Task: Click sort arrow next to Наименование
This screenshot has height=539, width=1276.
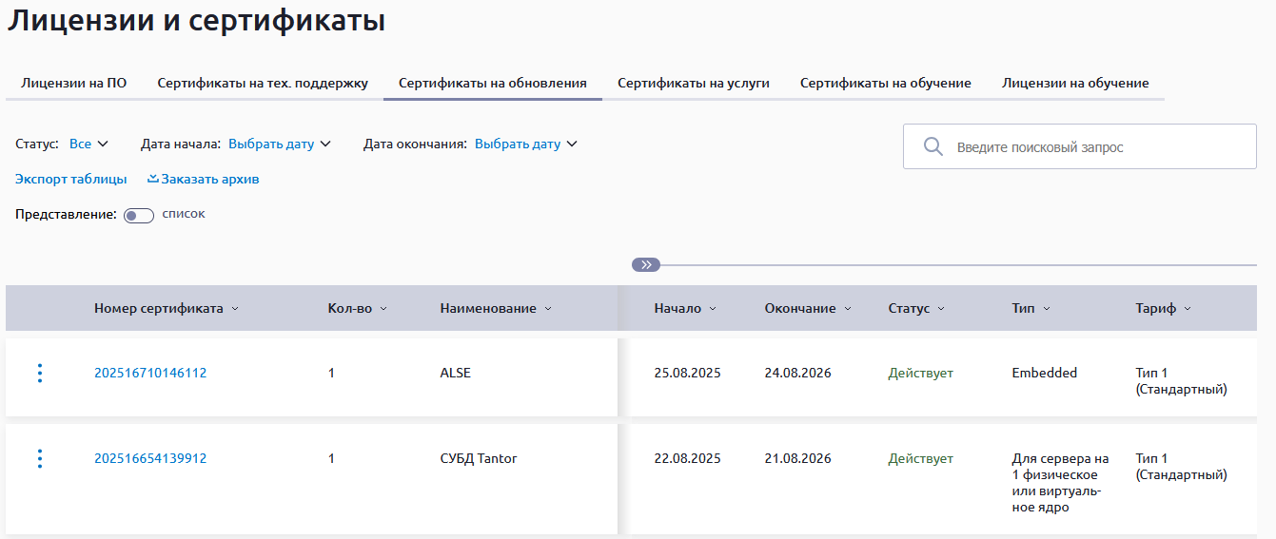Action: [548, 309]
